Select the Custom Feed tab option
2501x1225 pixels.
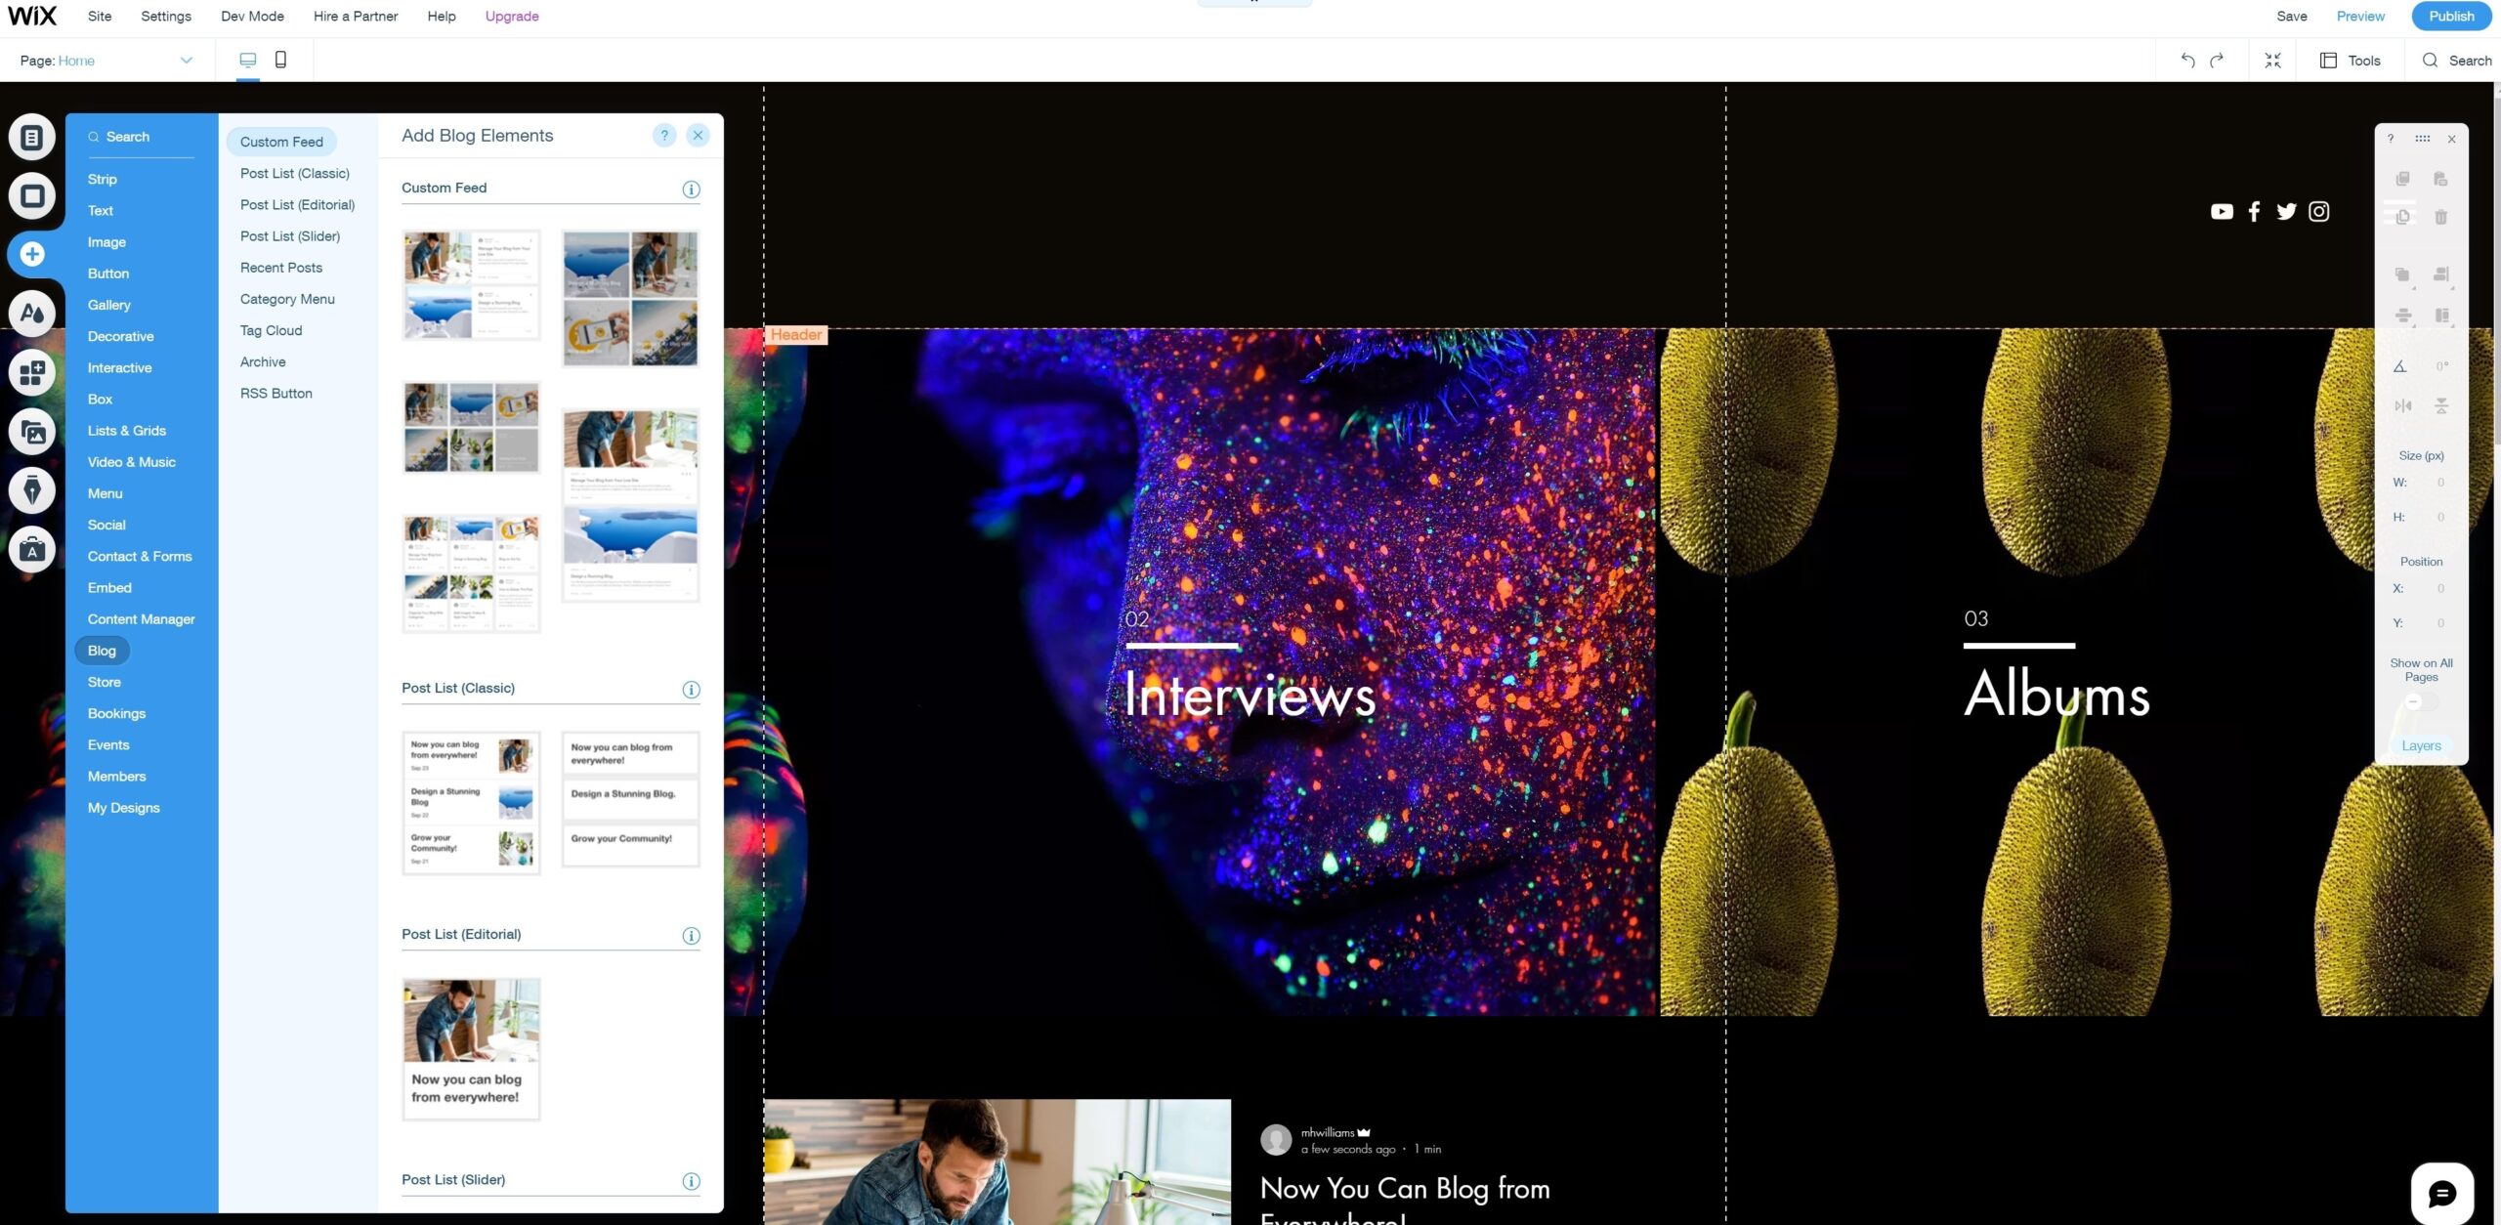(282, 142)
